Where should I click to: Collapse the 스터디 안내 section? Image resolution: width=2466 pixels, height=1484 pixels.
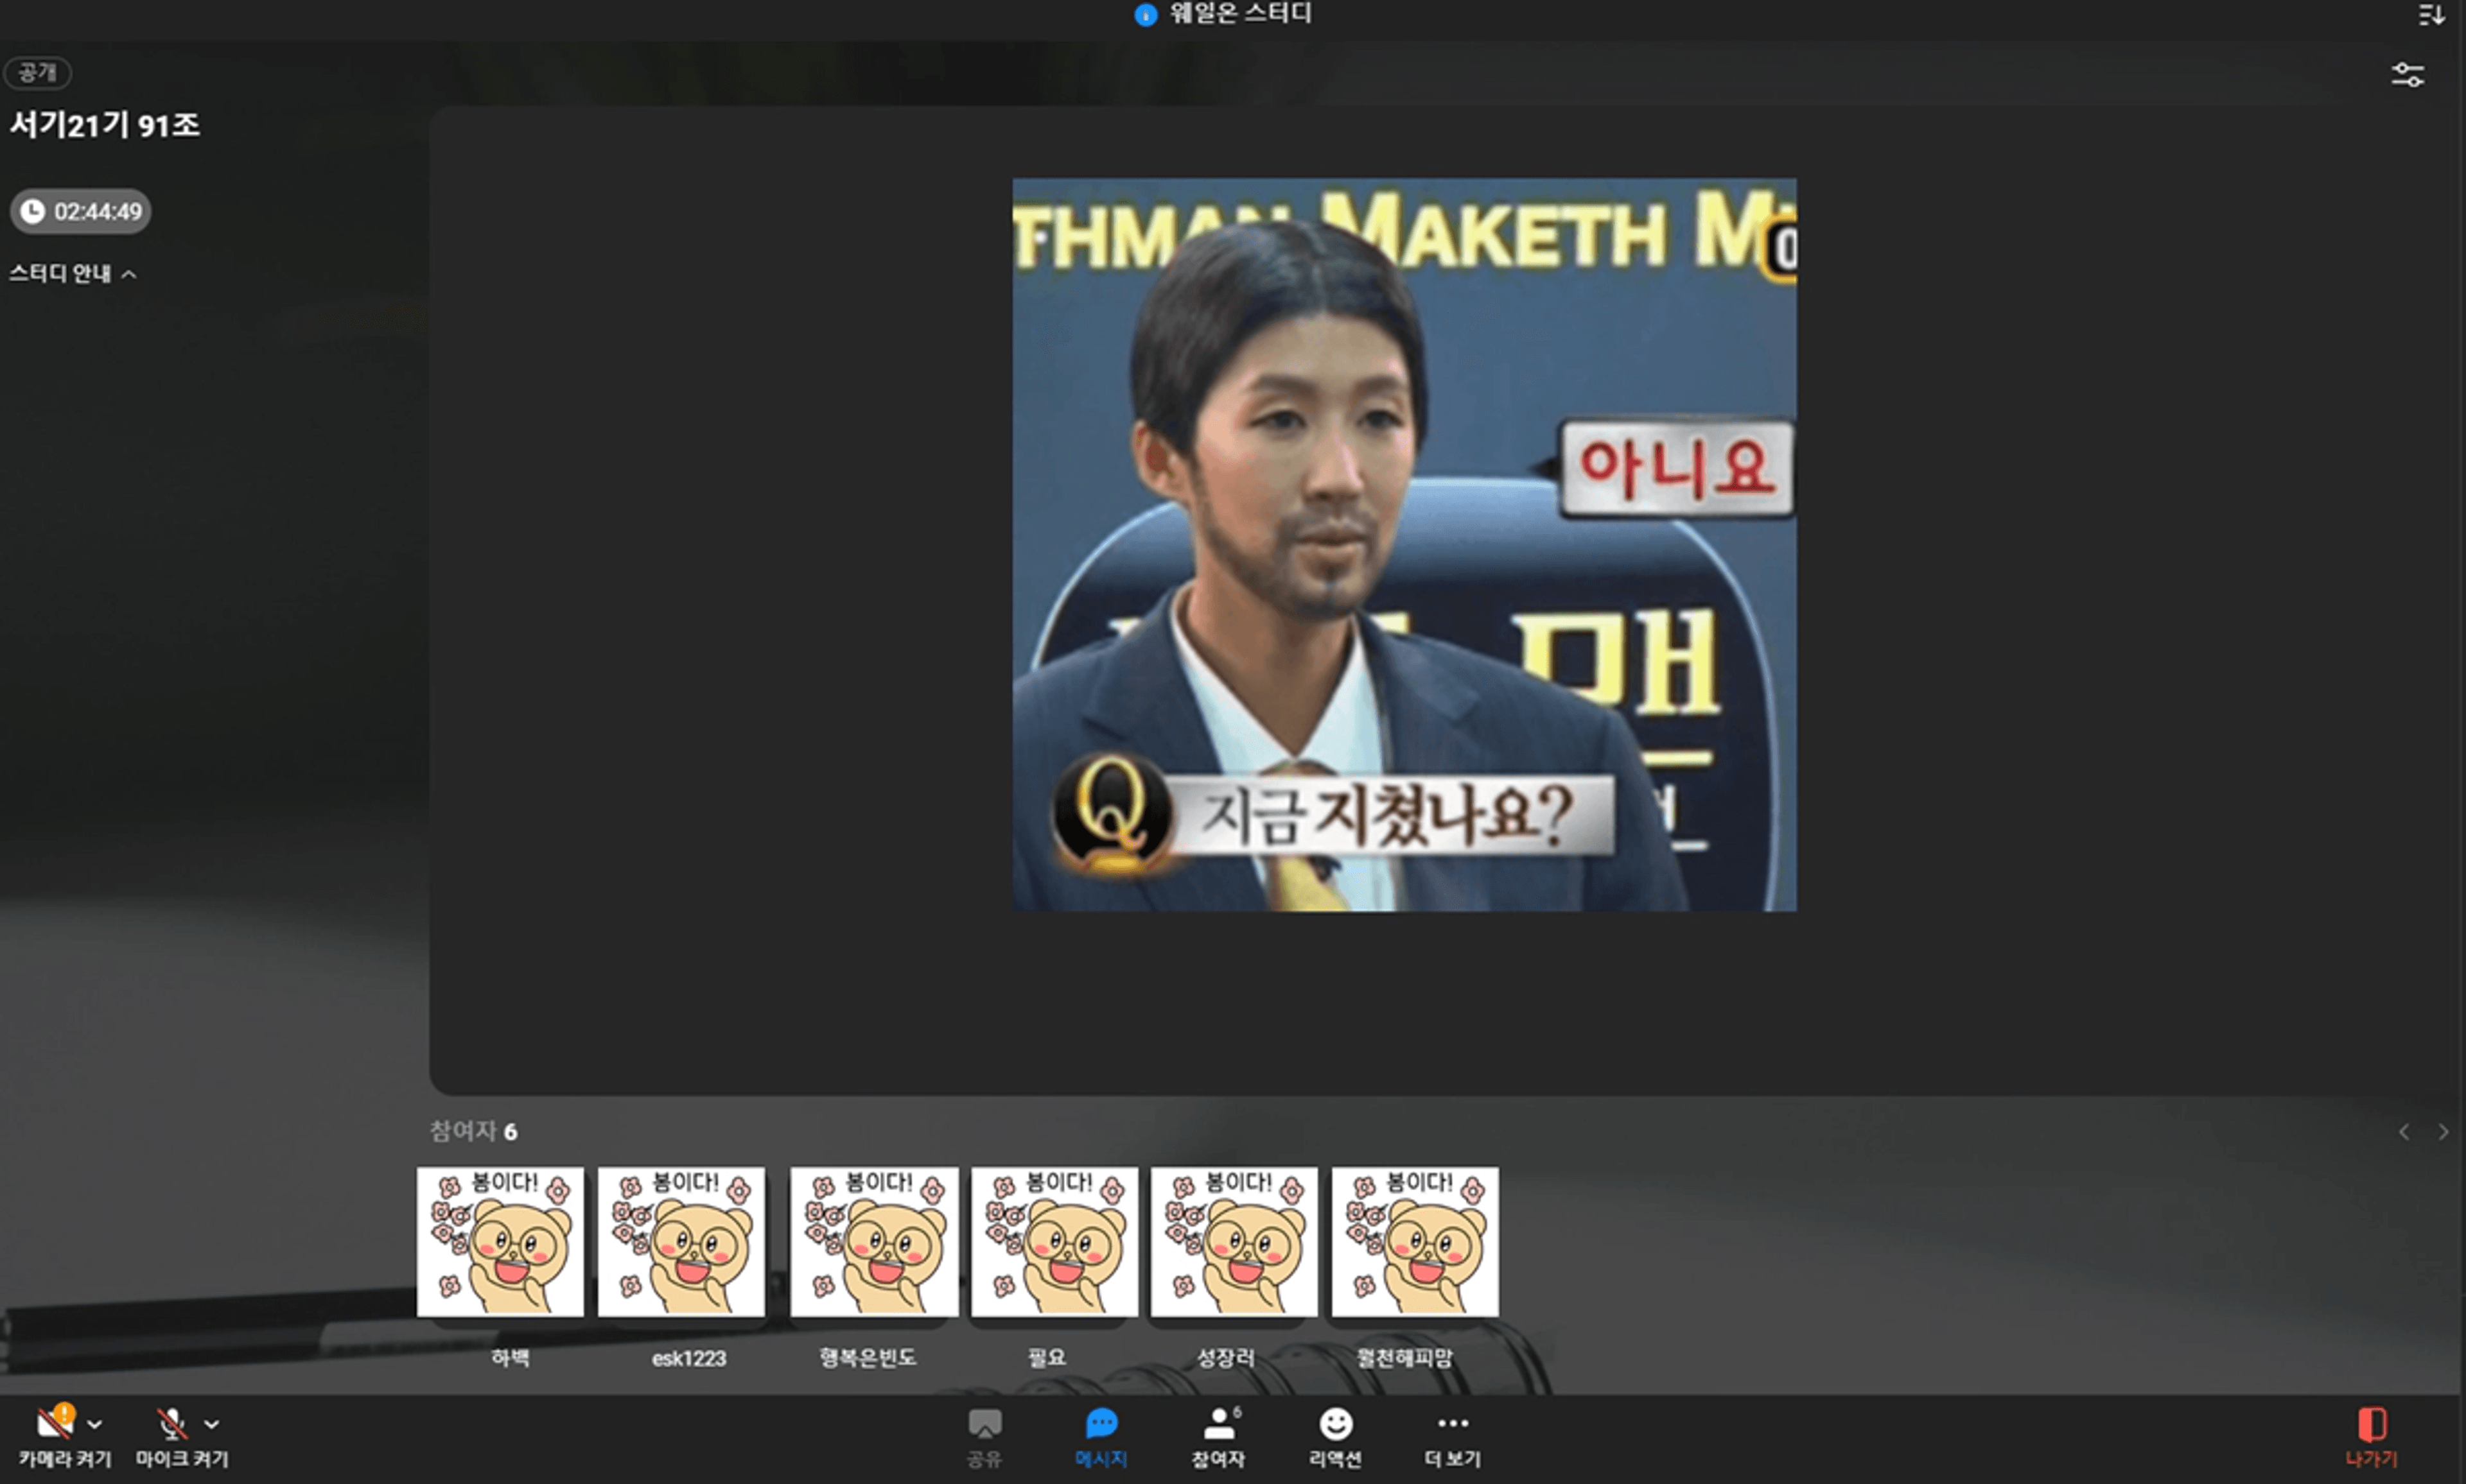[129, 274]
